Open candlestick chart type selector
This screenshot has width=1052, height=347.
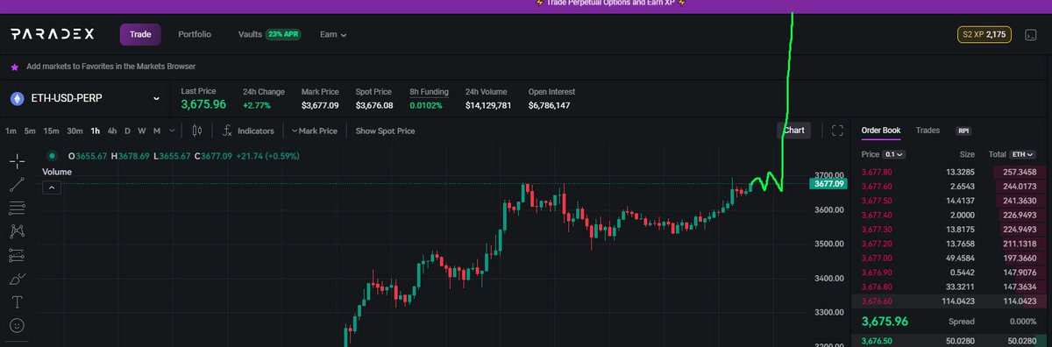click(x=196, y=131)
